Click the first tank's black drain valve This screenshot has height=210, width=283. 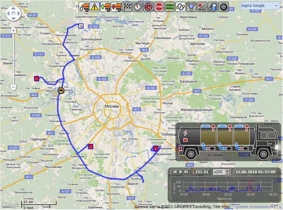pyautogui.click(x=213, y=148)
